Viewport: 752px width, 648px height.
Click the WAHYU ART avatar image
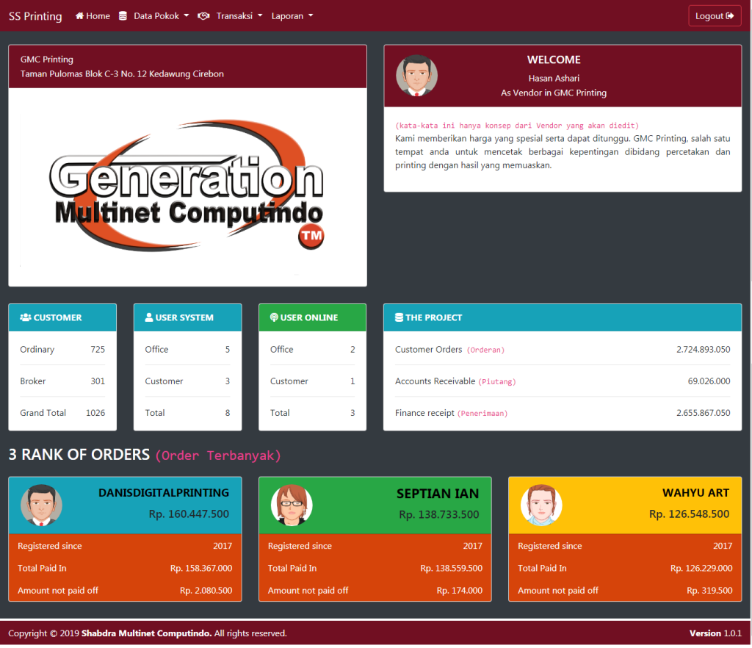click(541, 505)
